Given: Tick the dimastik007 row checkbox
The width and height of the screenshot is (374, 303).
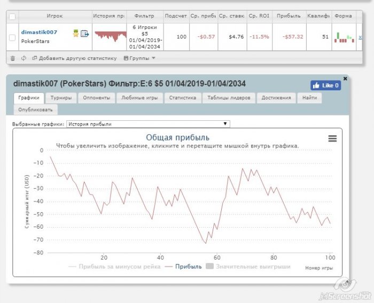Looking at the screenshot, I should (12, 37).
